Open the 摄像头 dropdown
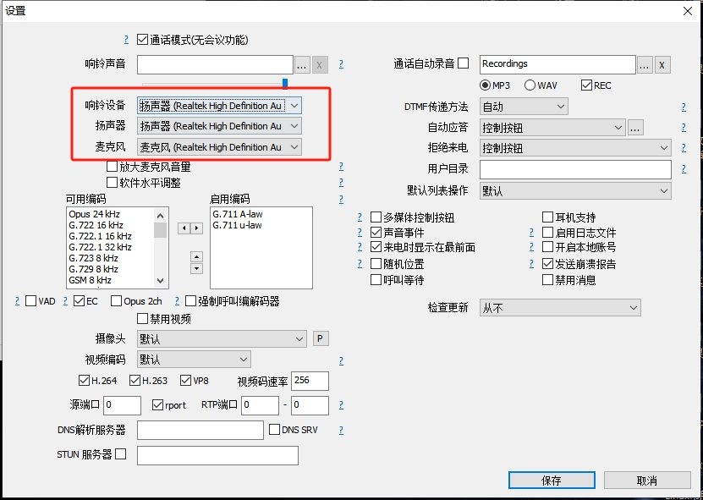 [222, 339]
